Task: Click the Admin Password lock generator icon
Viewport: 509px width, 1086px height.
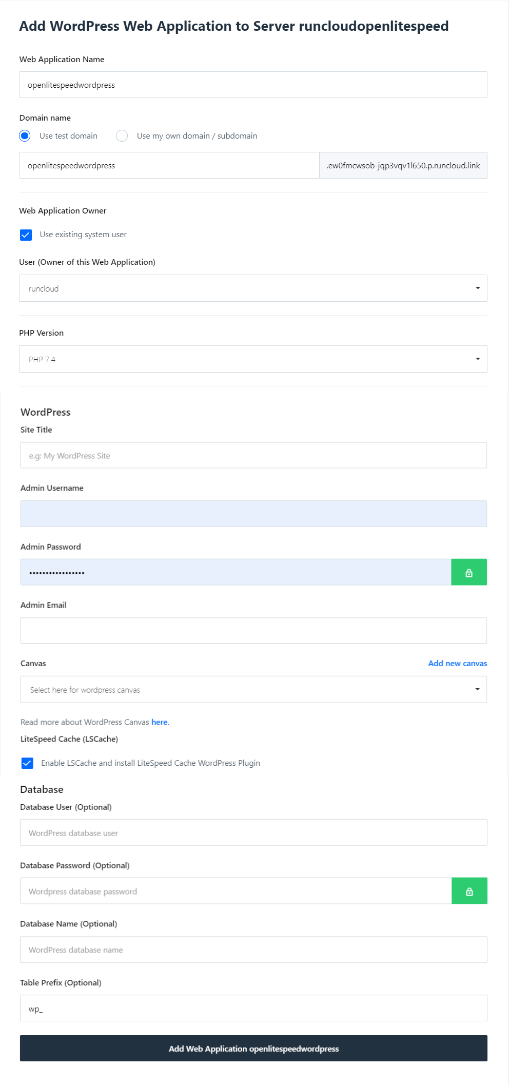Action: [469, 572]
